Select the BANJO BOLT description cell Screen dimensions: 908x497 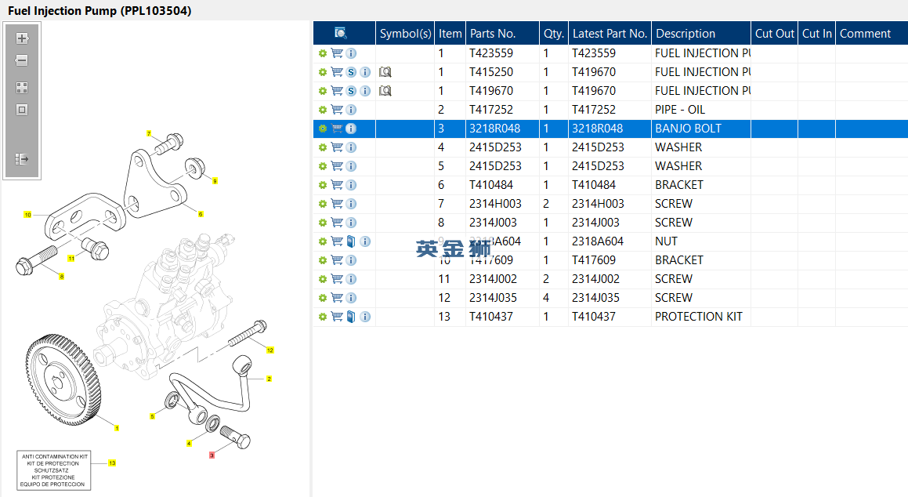pos(701,129)
